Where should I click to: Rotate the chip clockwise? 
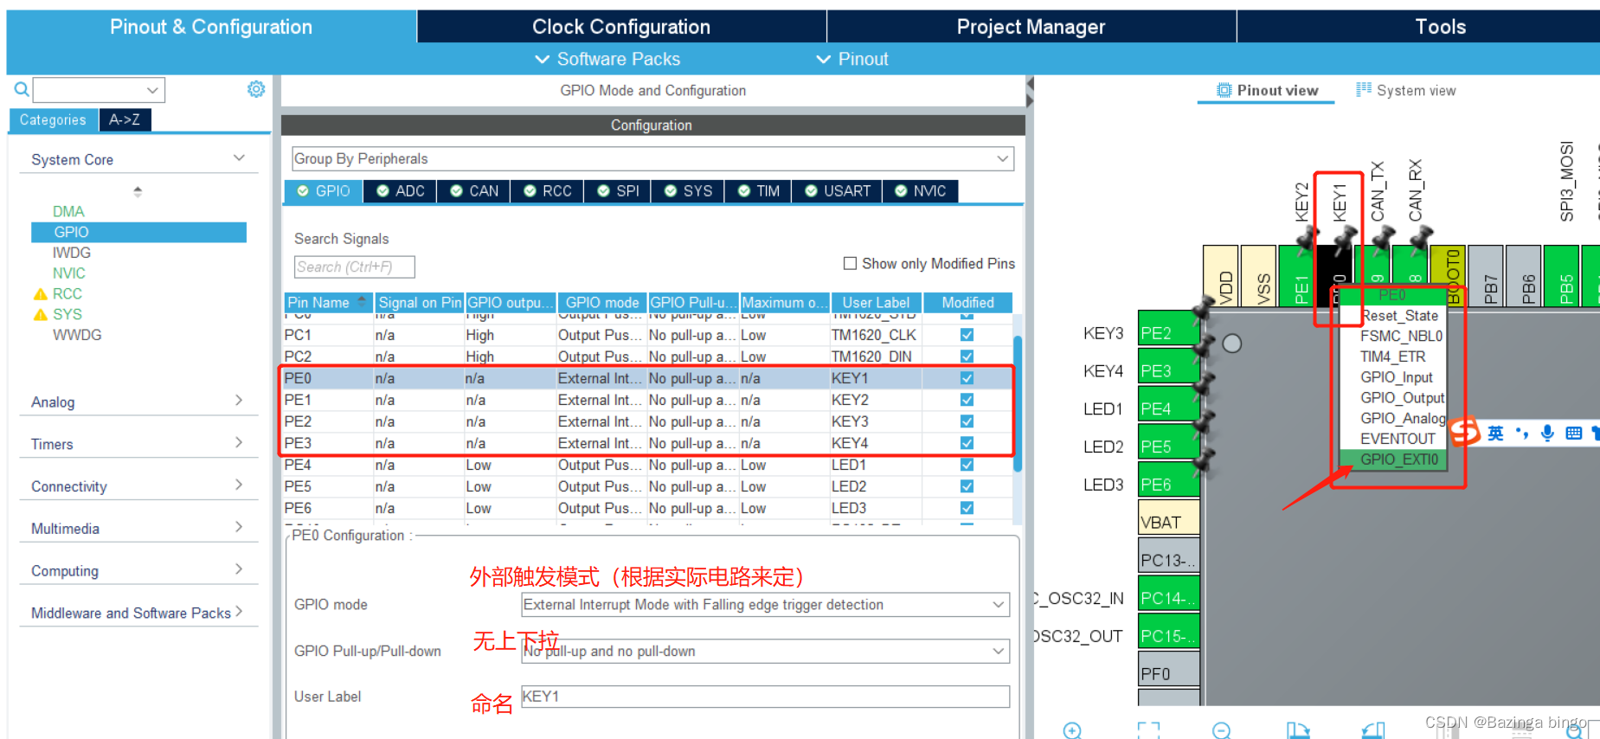(1297, 730)
